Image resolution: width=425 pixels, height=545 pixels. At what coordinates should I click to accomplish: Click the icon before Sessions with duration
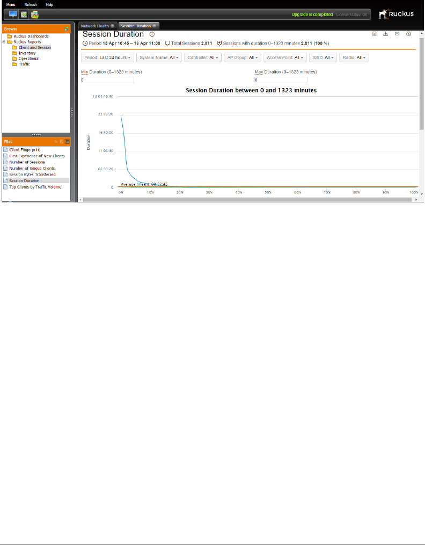click(x=219, y=43)
